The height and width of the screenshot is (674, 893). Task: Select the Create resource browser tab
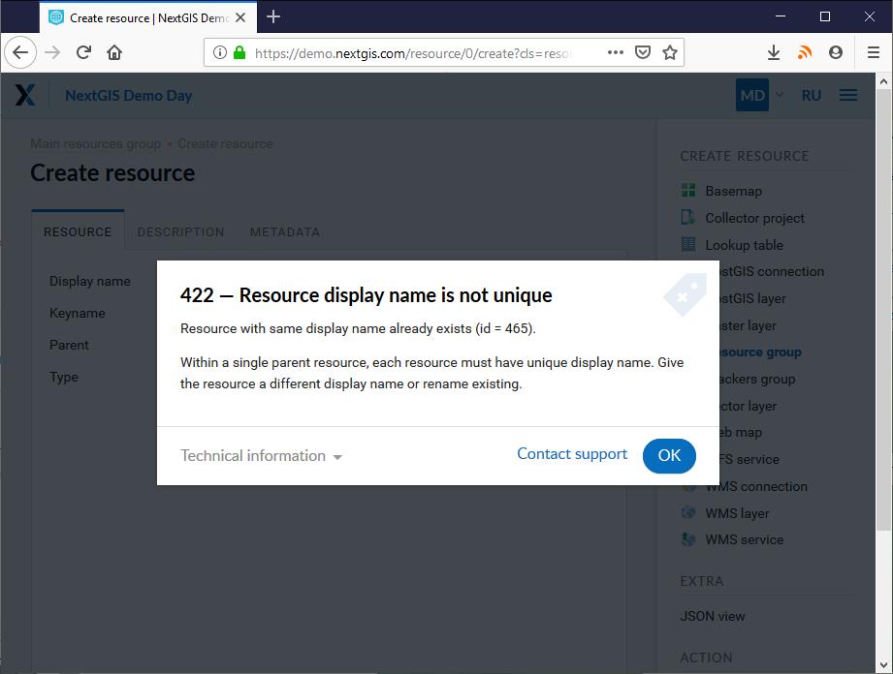[148, 17]
